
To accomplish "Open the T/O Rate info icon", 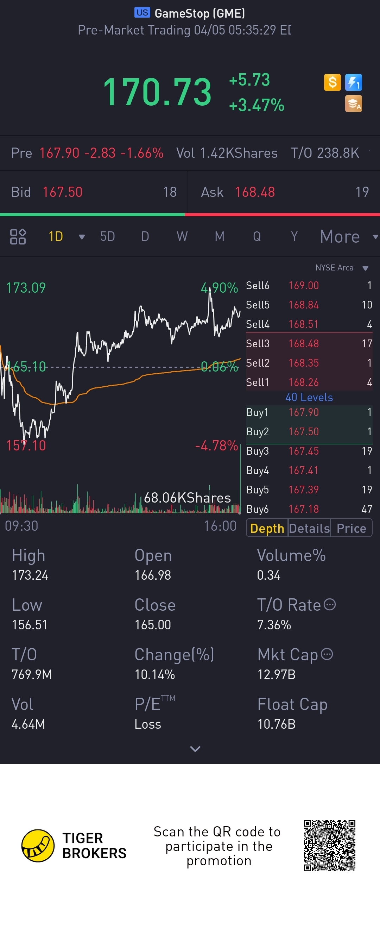I will coord(330,604).
